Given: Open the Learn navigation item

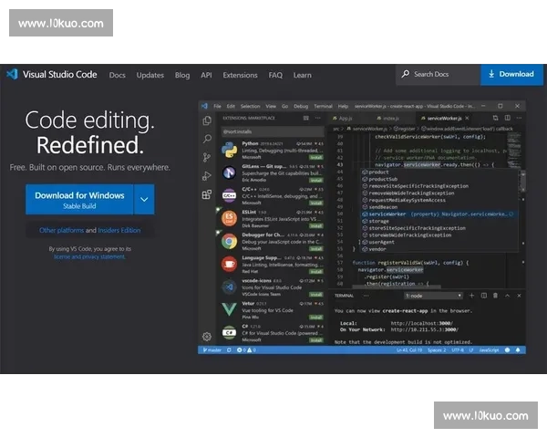Looking at the screenshot, I should pyautogui.click(x=302, y=75).
